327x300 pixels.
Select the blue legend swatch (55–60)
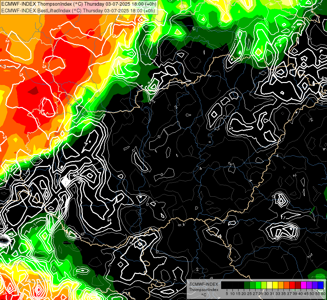321,285
